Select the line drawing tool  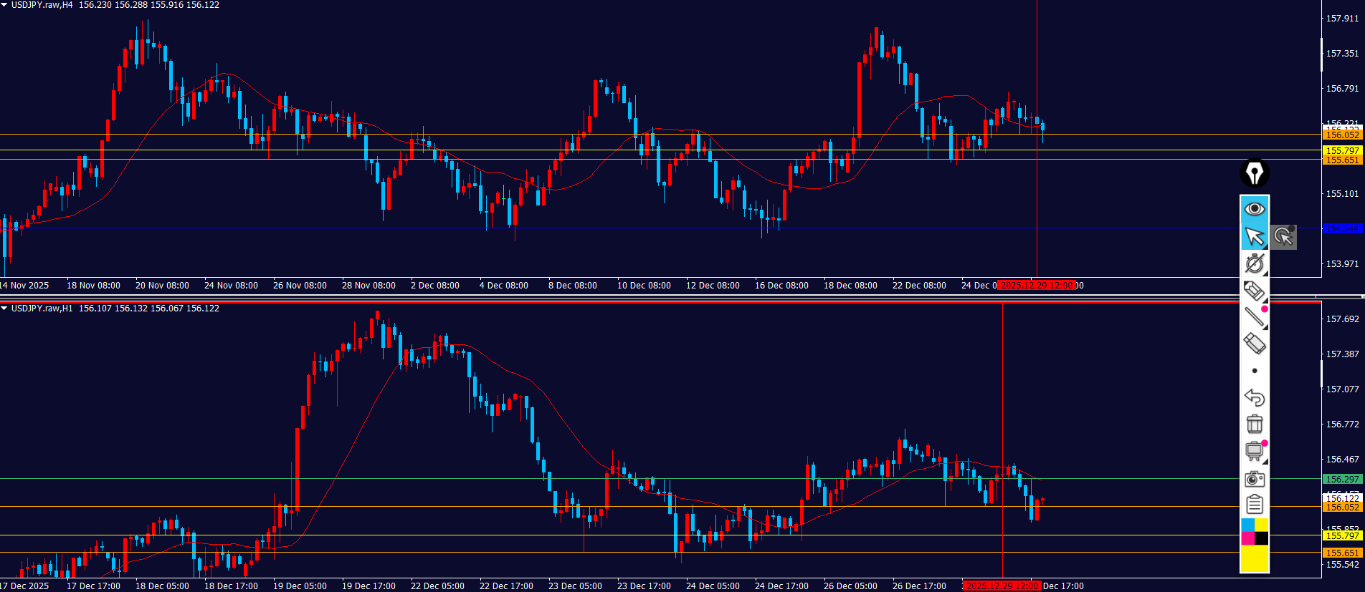[1254, 316]
